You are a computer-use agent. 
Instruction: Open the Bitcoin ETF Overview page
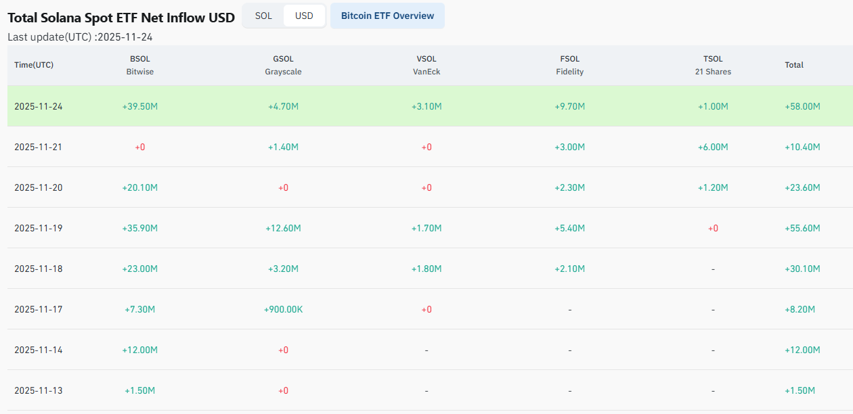pos(387,16)
